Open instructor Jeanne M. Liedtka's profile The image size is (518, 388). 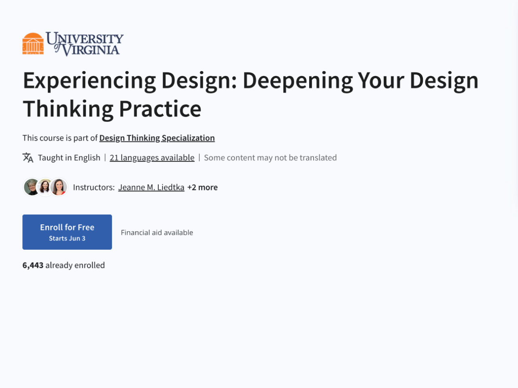click(151, 187)
